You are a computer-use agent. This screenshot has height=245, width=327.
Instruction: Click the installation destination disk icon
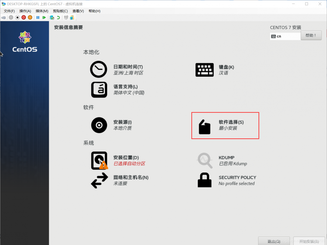pyautogui.click(x=99, y=161)
